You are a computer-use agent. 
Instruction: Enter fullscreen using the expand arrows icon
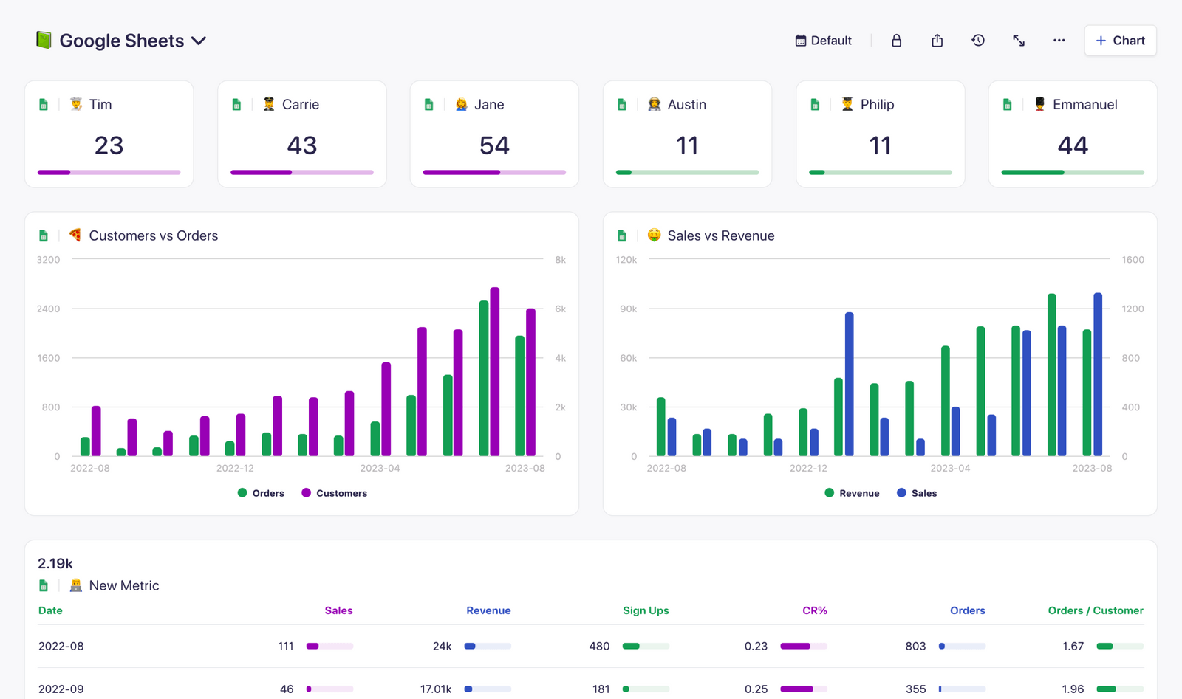pyautogui.click(x=1019, y=41)
